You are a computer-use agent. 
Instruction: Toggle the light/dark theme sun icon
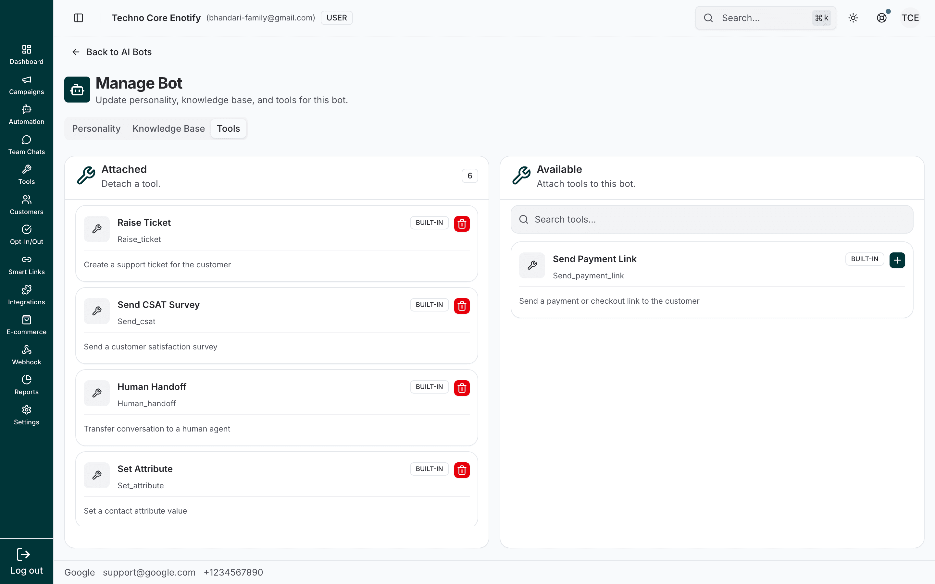point(853,18)
